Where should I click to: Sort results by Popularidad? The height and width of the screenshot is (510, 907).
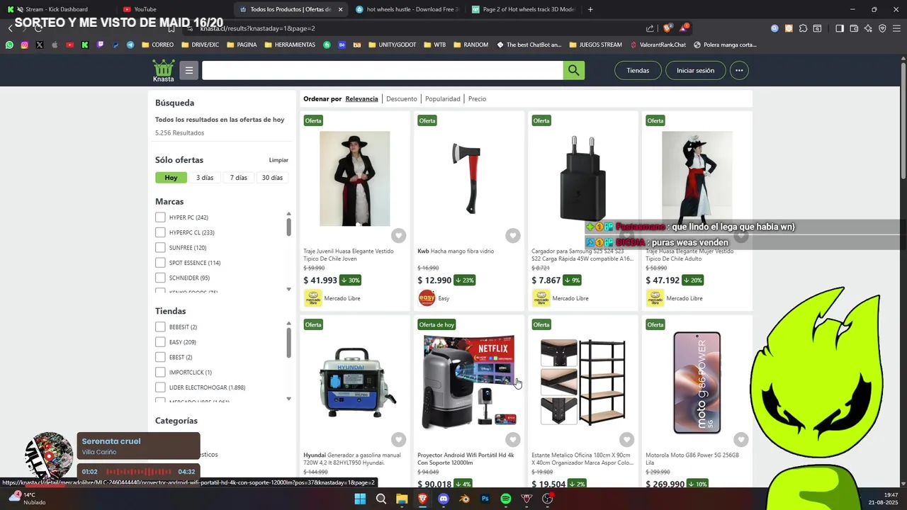pos(443,99)
